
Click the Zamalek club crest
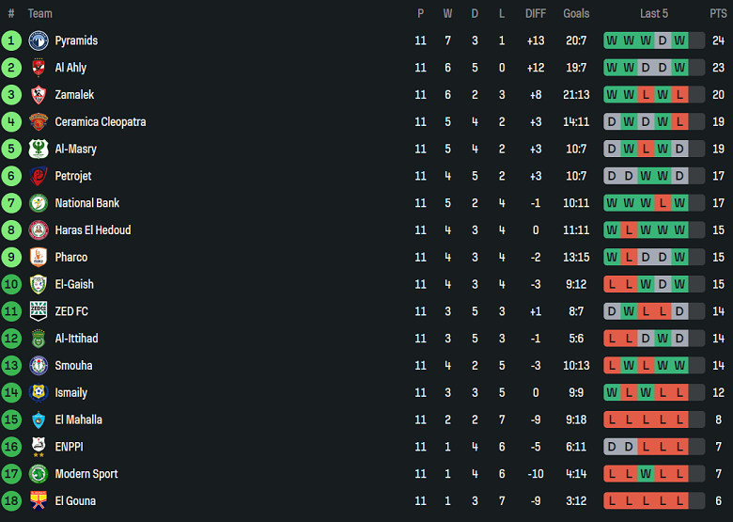coord(39,95)
